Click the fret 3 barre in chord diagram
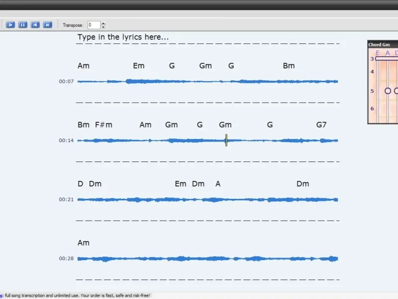The image size is (398, 299). point(387,58)
